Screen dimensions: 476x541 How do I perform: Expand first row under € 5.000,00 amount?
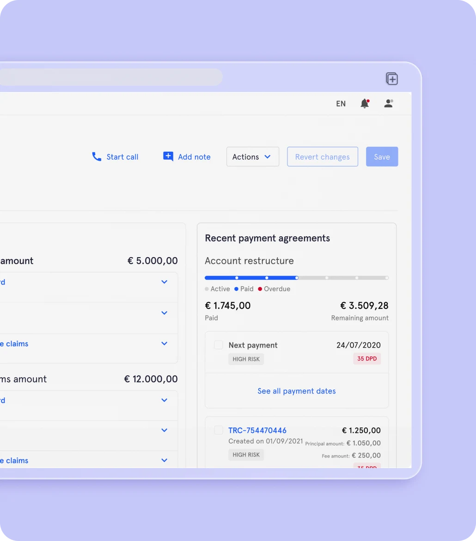pyautogui.click(x=164, y=282)
